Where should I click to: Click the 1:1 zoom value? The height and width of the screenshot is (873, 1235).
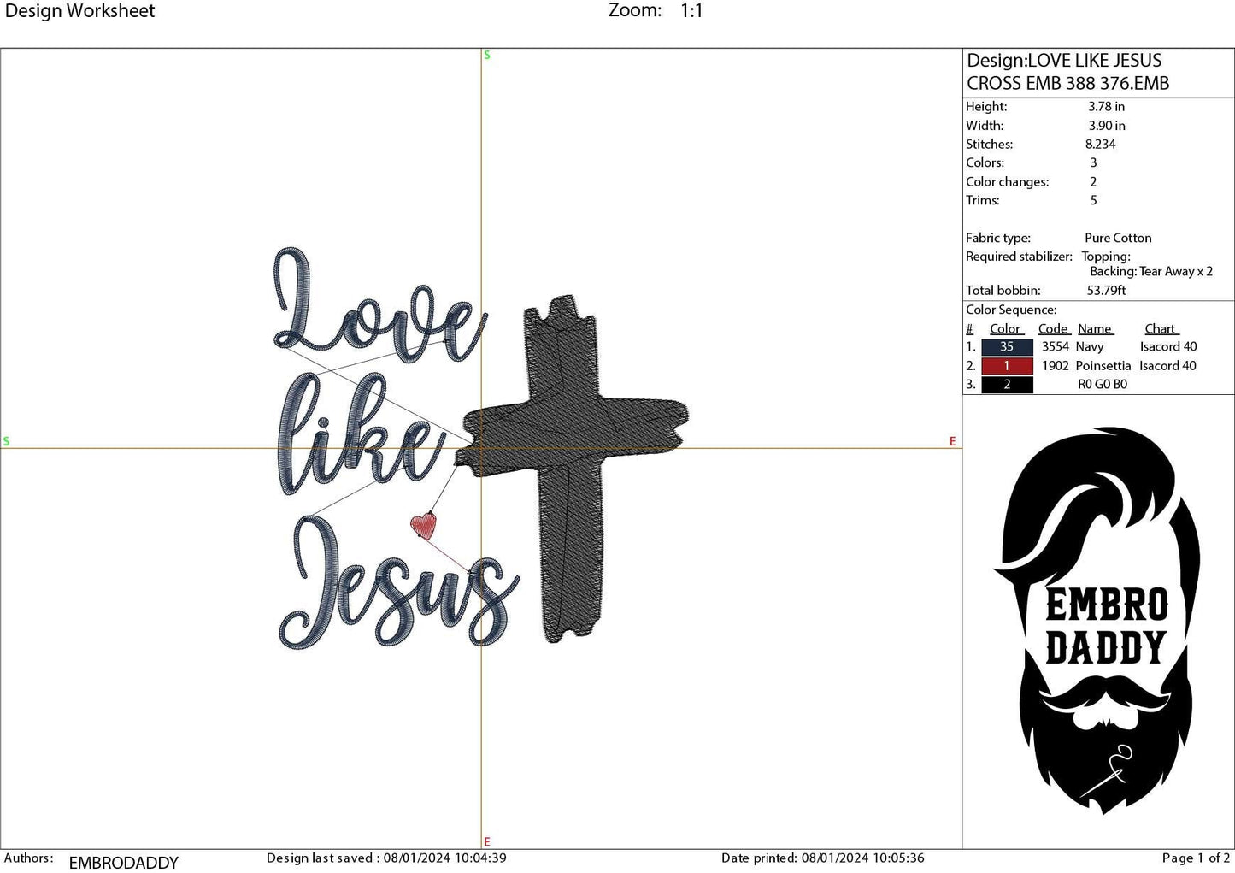(x=688, y=10)
